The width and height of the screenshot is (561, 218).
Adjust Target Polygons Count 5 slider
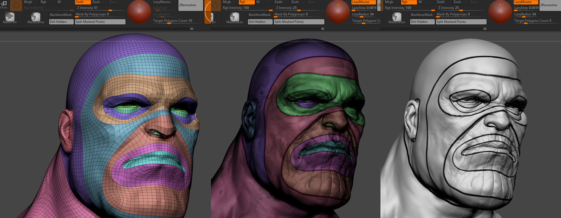coord(537,21)
